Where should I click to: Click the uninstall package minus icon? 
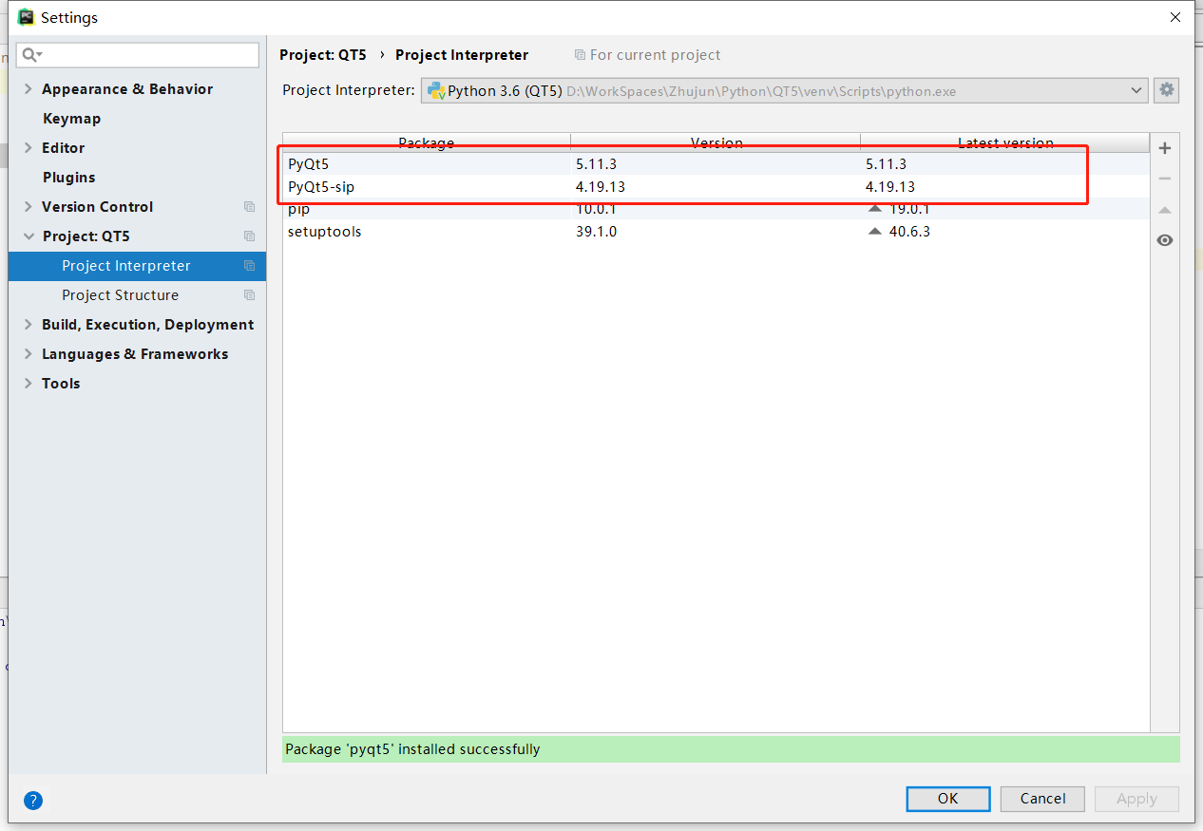(1164, 178)
